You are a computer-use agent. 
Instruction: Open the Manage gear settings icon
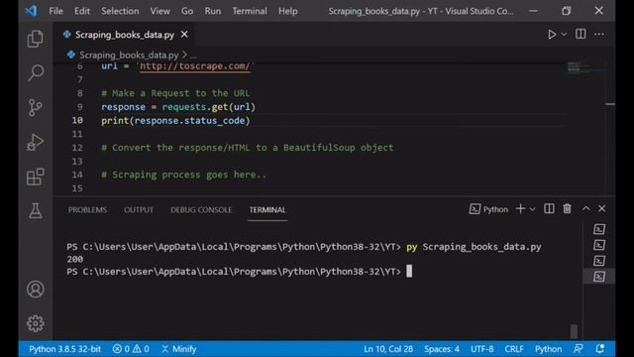click(36, 323)
